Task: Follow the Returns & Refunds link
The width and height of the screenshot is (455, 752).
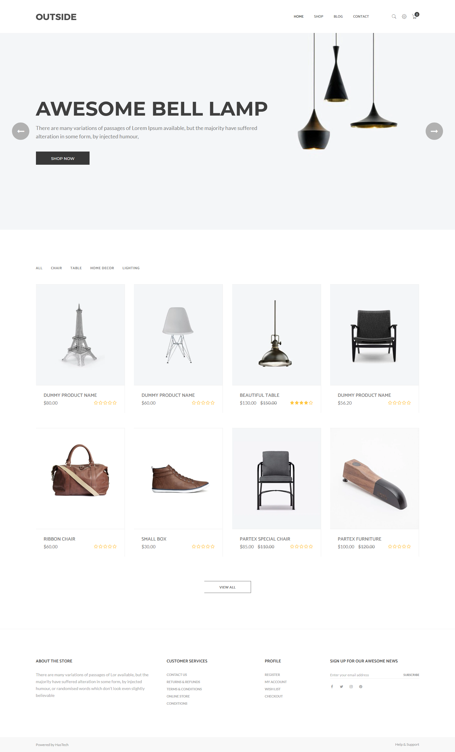Action: 183,682
